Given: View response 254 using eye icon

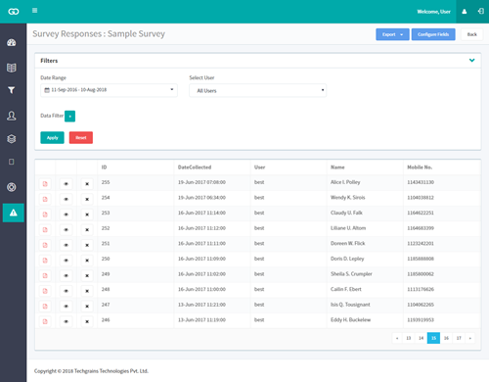Looking at the screenshot, I should coord(66,199).
